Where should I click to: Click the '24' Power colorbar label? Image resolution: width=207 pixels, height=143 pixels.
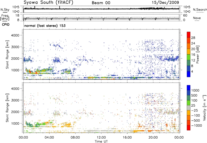193,43
